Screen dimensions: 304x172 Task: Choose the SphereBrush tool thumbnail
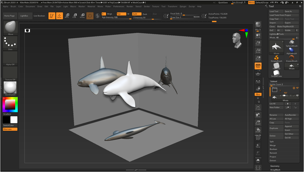coord(292,43)
